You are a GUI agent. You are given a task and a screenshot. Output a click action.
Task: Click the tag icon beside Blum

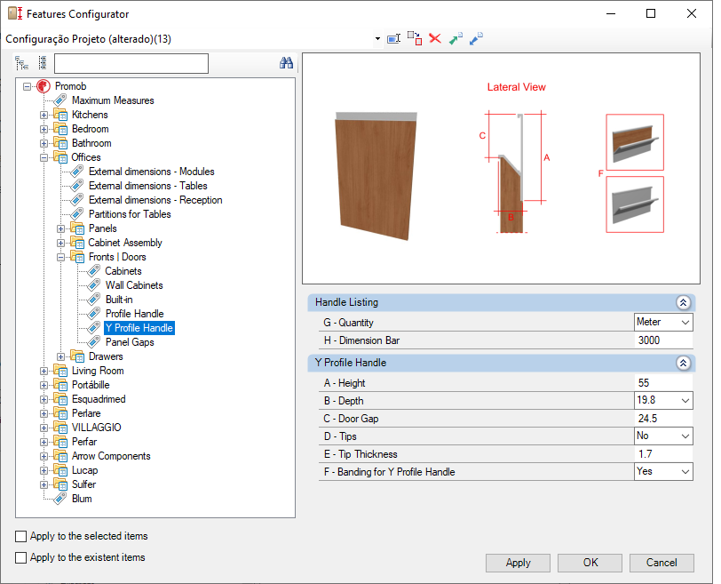click(x=60, y=499)
